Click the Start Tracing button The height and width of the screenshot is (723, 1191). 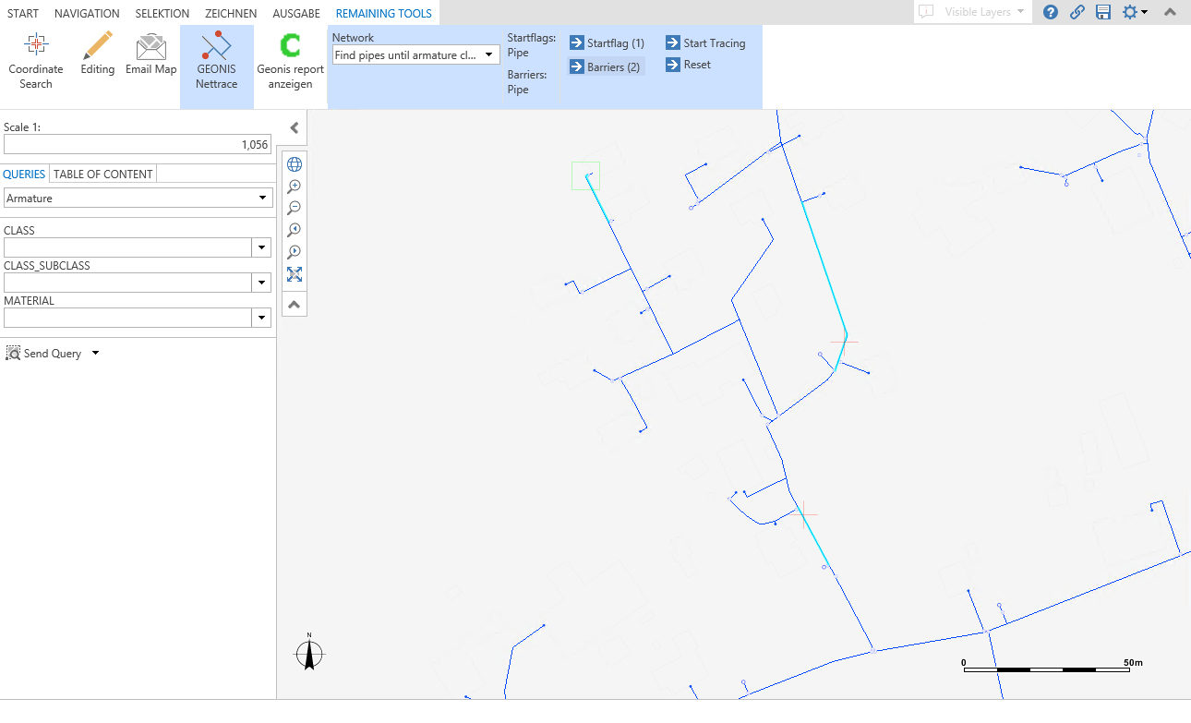click(705, 42)
